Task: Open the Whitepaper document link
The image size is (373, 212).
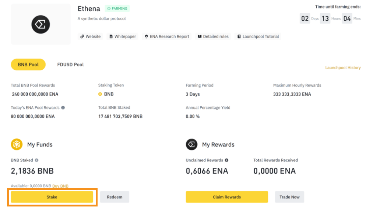Action: [123, 37]
